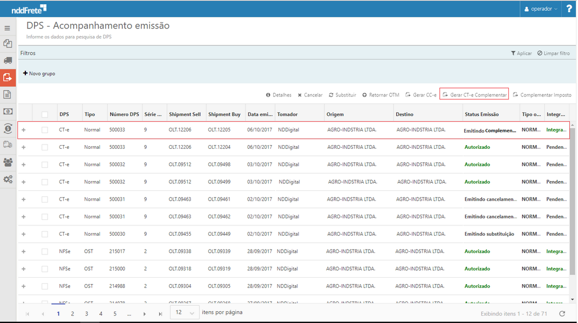
Task: Open the operador user dropdown
Action: (x=541, y=9)
